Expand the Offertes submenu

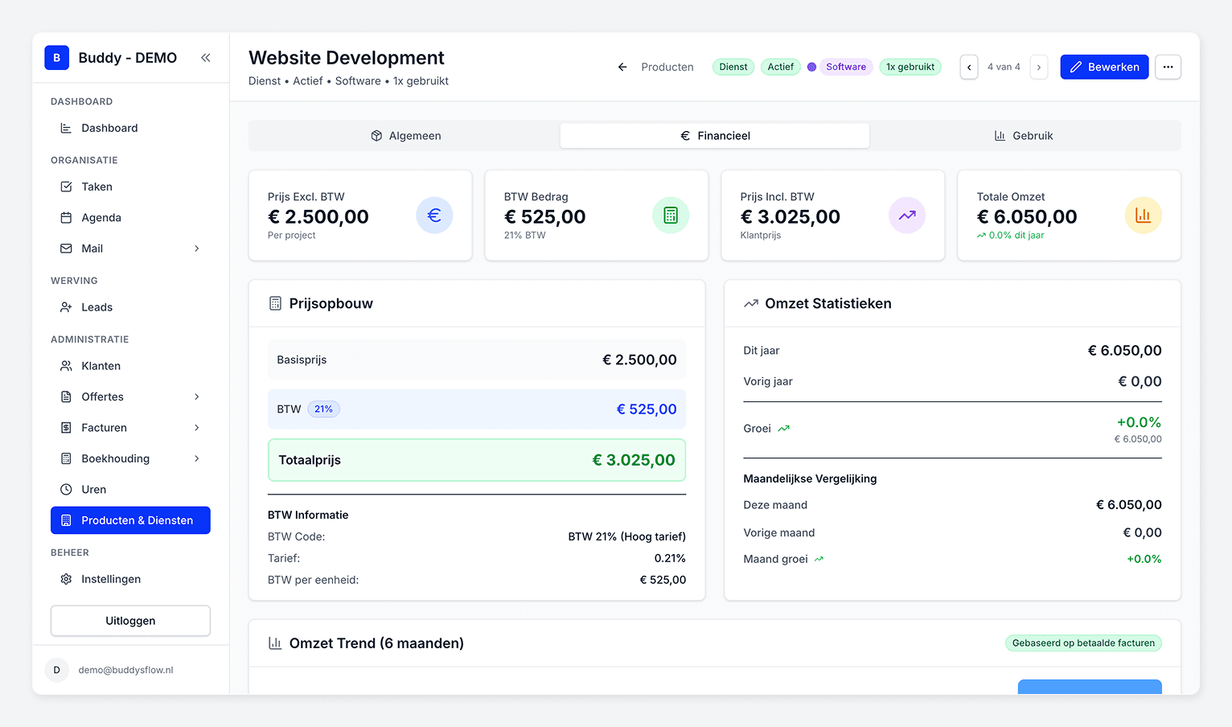197,396
